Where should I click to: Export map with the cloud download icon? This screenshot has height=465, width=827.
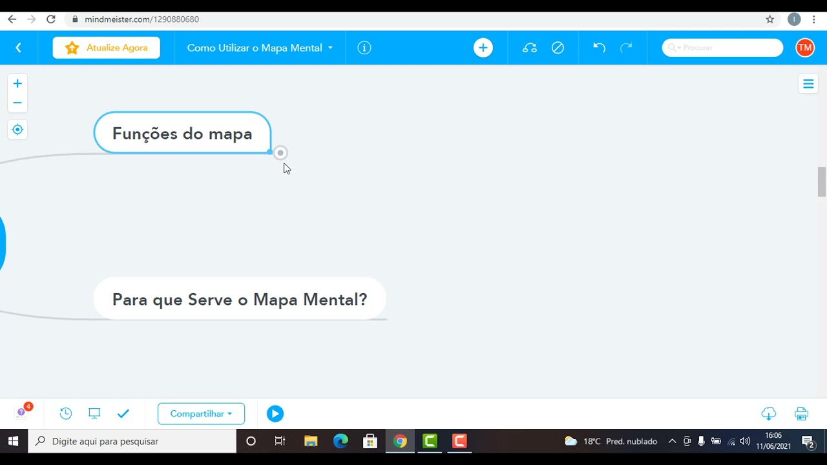pyautogui.click(x=768, y=413)
